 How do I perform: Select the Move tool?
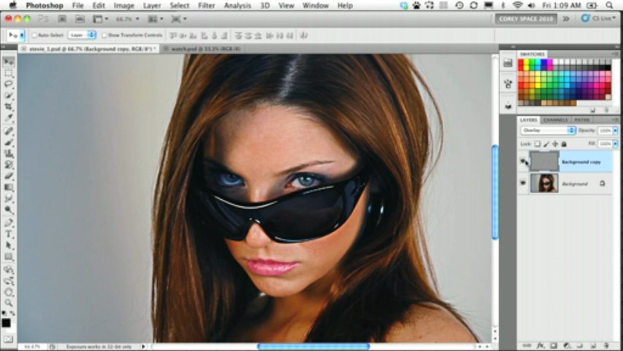click(9, 62)
